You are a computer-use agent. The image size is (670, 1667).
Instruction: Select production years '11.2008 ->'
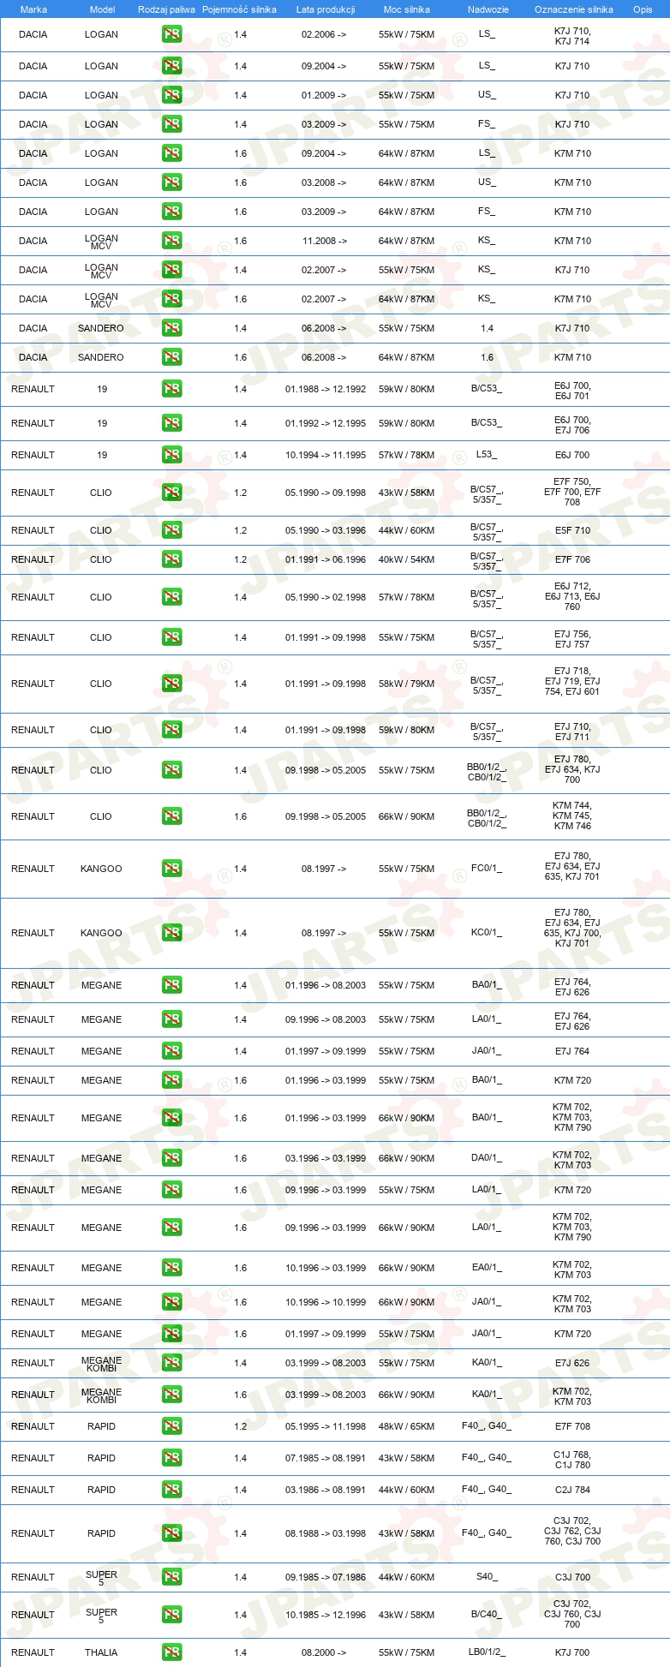pos(325,241)
